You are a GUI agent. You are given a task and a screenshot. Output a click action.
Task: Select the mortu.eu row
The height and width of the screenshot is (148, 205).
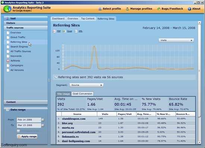click(126, 127)
